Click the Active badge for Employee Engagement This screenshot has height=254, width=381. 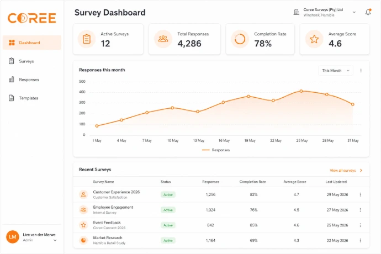point(168,210)
